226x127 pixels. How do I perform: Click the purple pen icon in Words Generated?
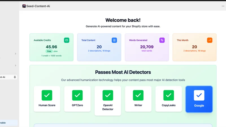[162, 40]
